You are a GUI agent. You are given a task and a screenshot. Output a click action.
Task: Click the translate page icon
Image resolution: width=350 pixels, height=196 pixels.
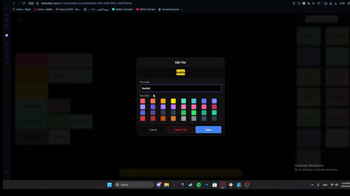pos(309,3)
